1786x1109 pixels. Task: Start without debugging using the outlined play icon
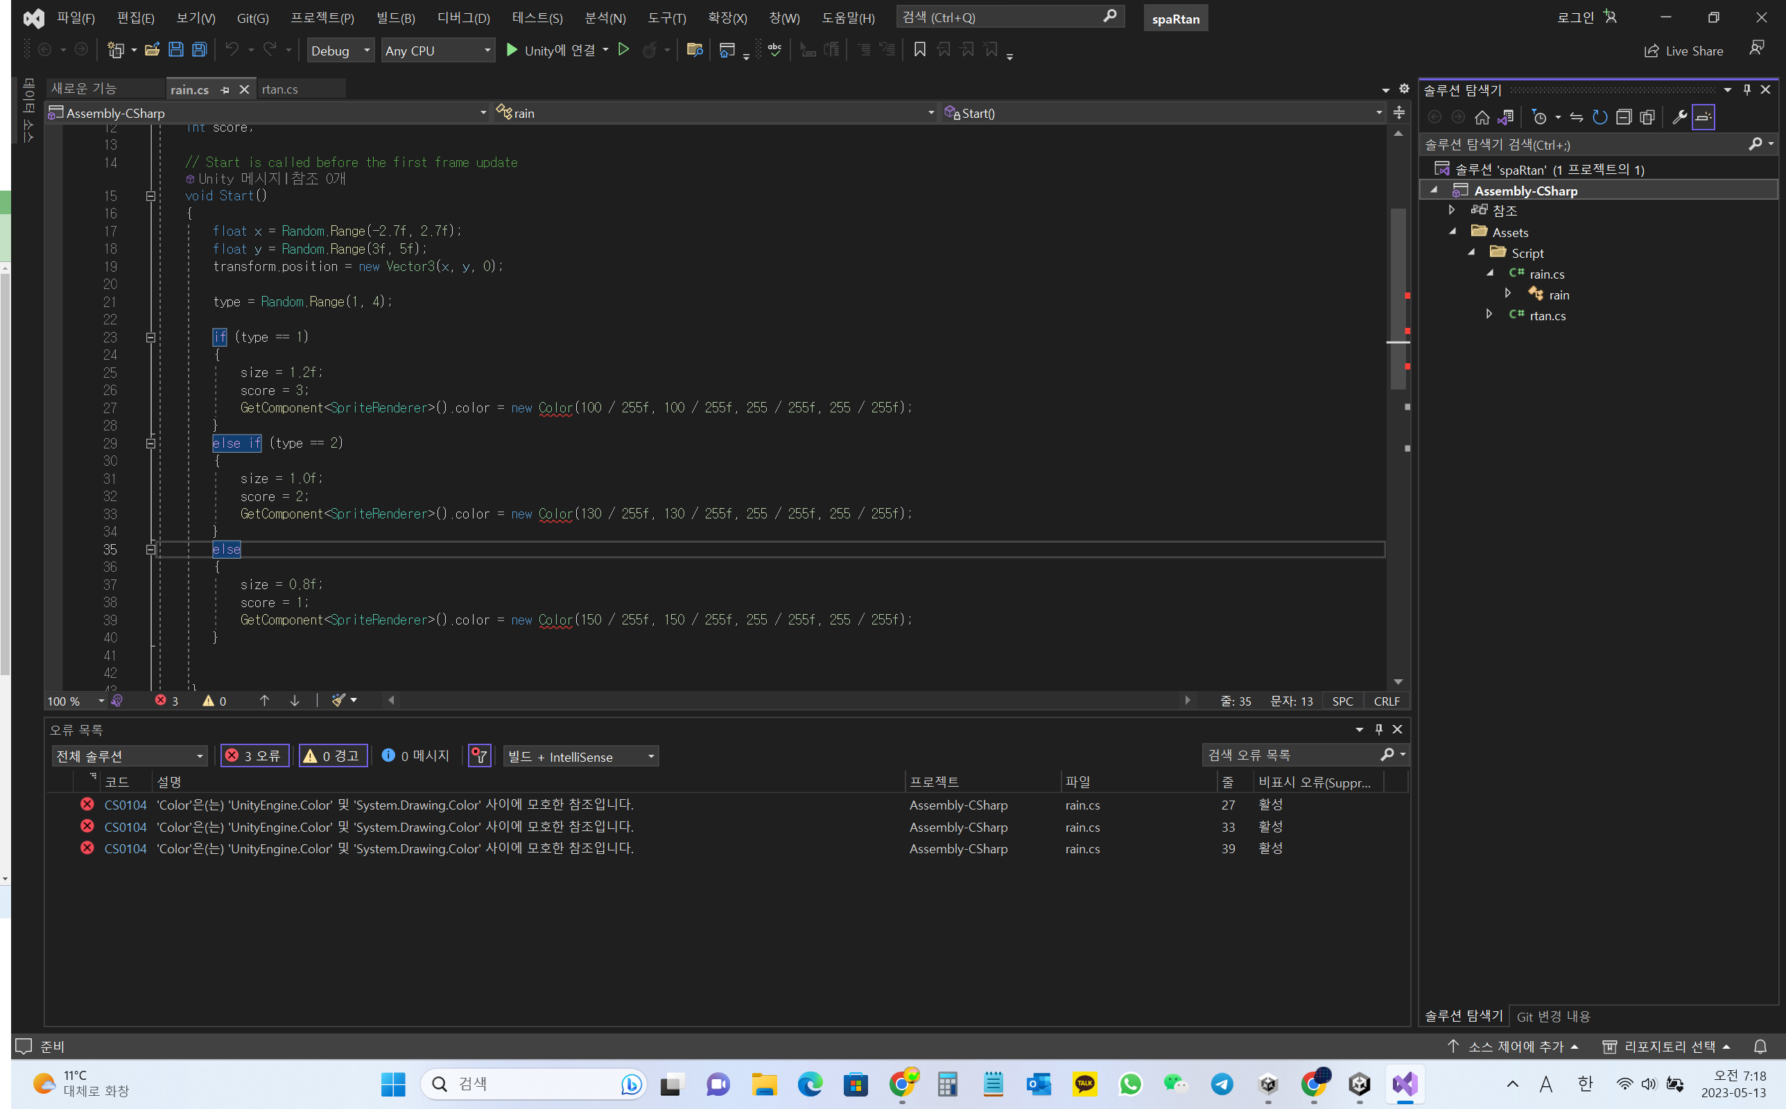coord(623,50)
